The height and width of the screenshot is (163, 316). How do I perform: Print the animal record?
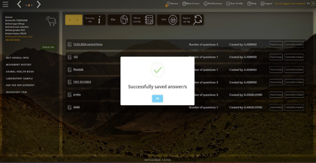[x=168, y=20]
